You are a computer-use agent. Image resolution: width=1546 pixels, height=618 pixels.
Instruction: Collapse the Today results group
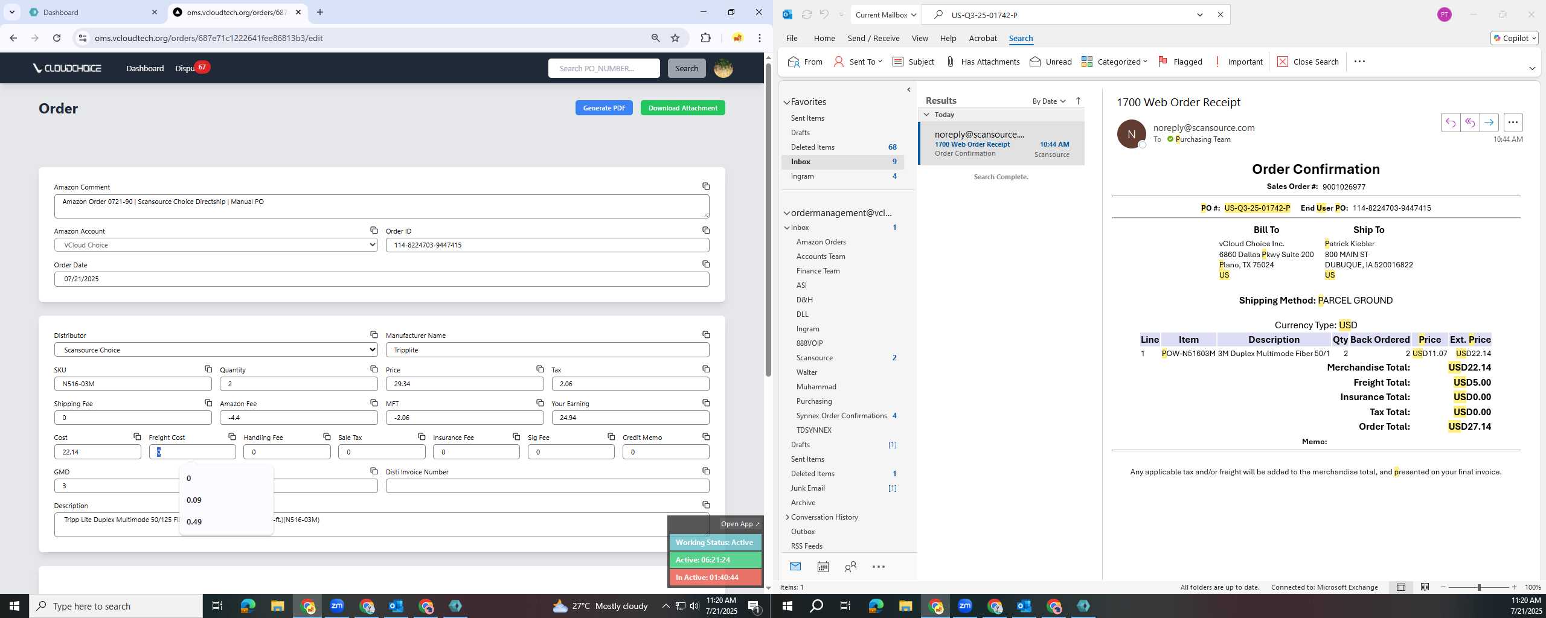tap(926, 115)
